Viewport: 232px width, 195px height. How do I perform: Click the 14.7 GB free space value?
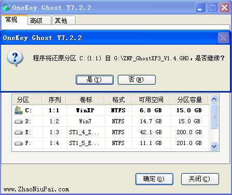point(151,121)
